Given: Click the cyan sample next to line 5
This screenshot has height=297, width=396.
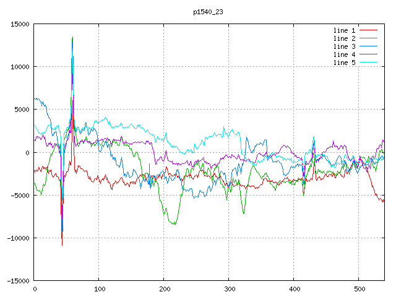Looking at the screenshot, I should tap(369, 62).
